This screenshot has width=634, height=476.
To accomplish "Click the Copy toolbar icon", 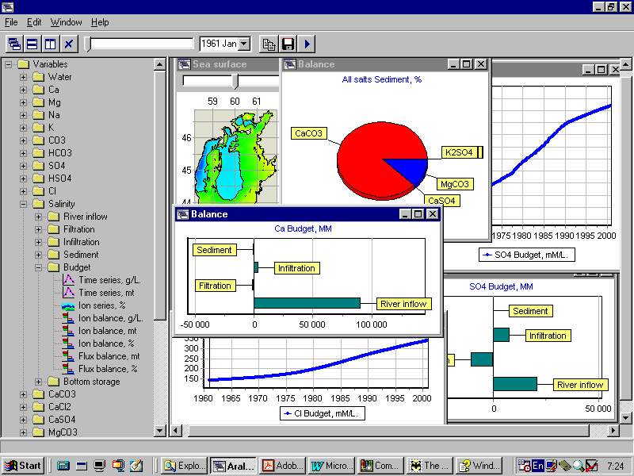I will coord(269,44).
